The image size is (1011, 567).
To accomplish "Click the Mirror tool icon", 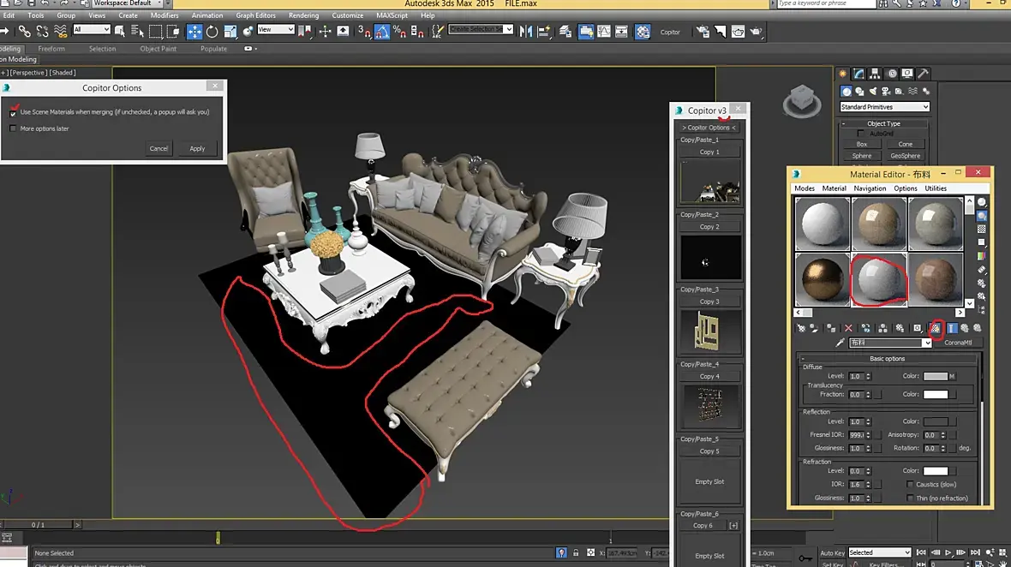I will point(525,32).
